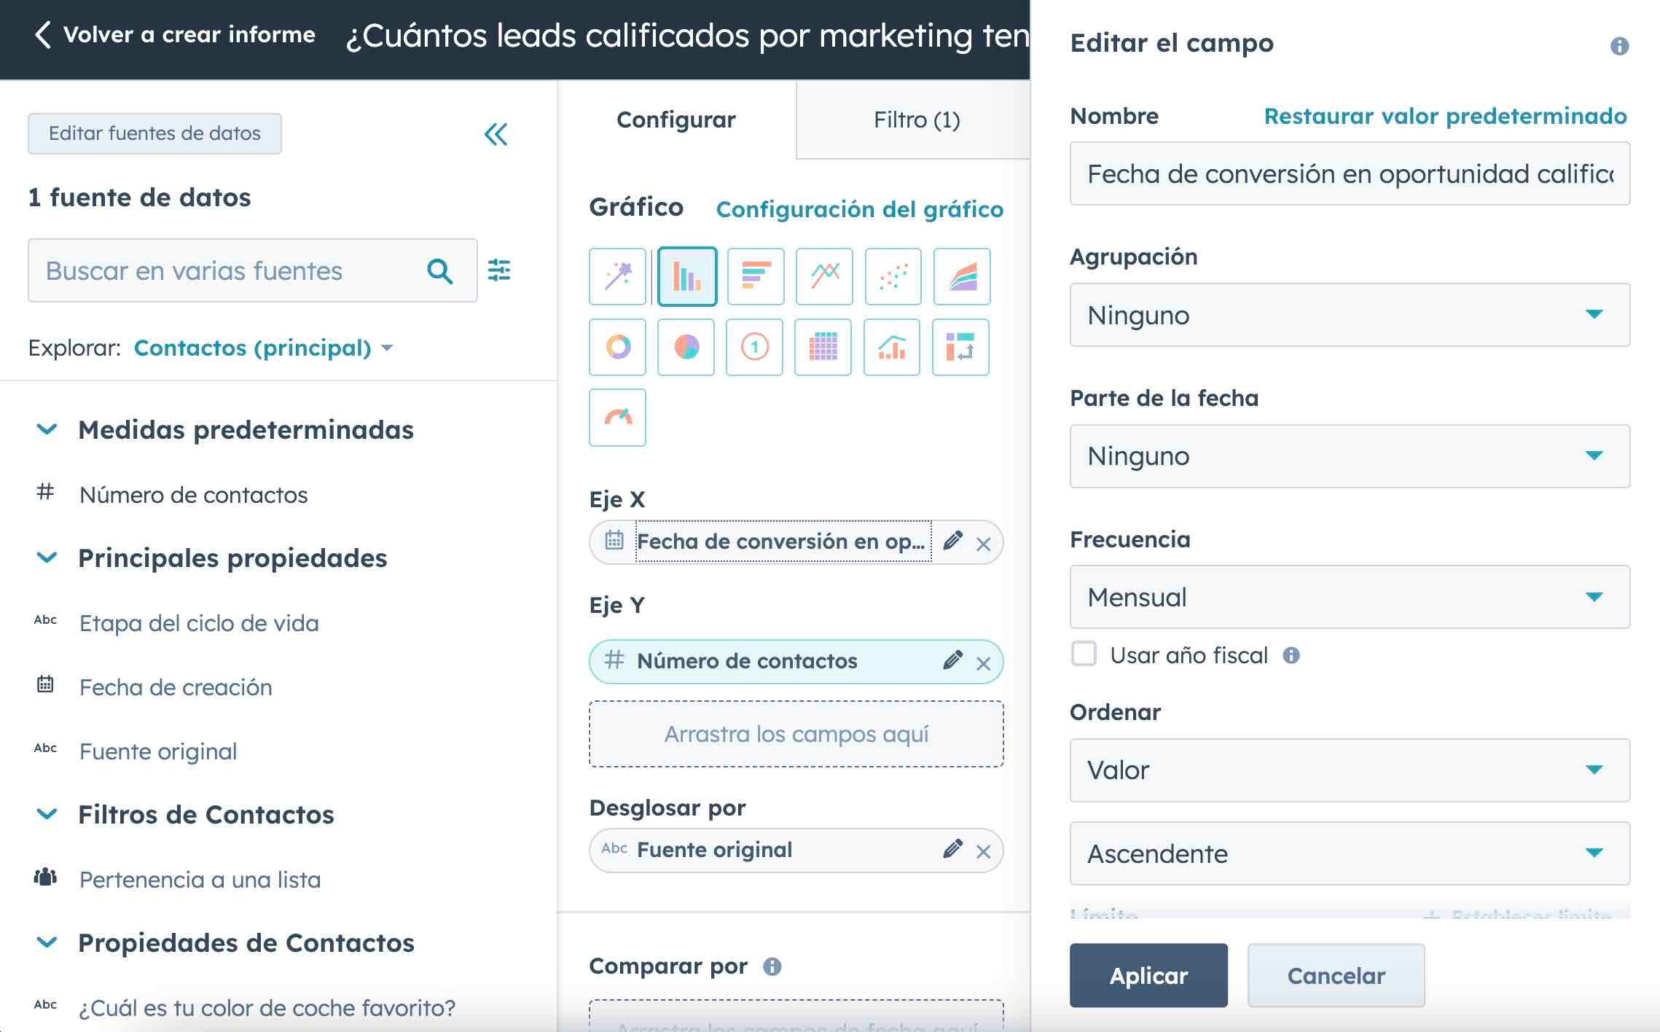Show info about Comparar por
This screenshot has height=1032, width=1660.
point(772,966)
